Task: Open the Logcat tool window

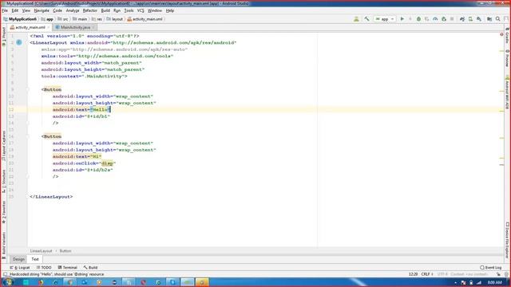Action: (x=20, y=268)
